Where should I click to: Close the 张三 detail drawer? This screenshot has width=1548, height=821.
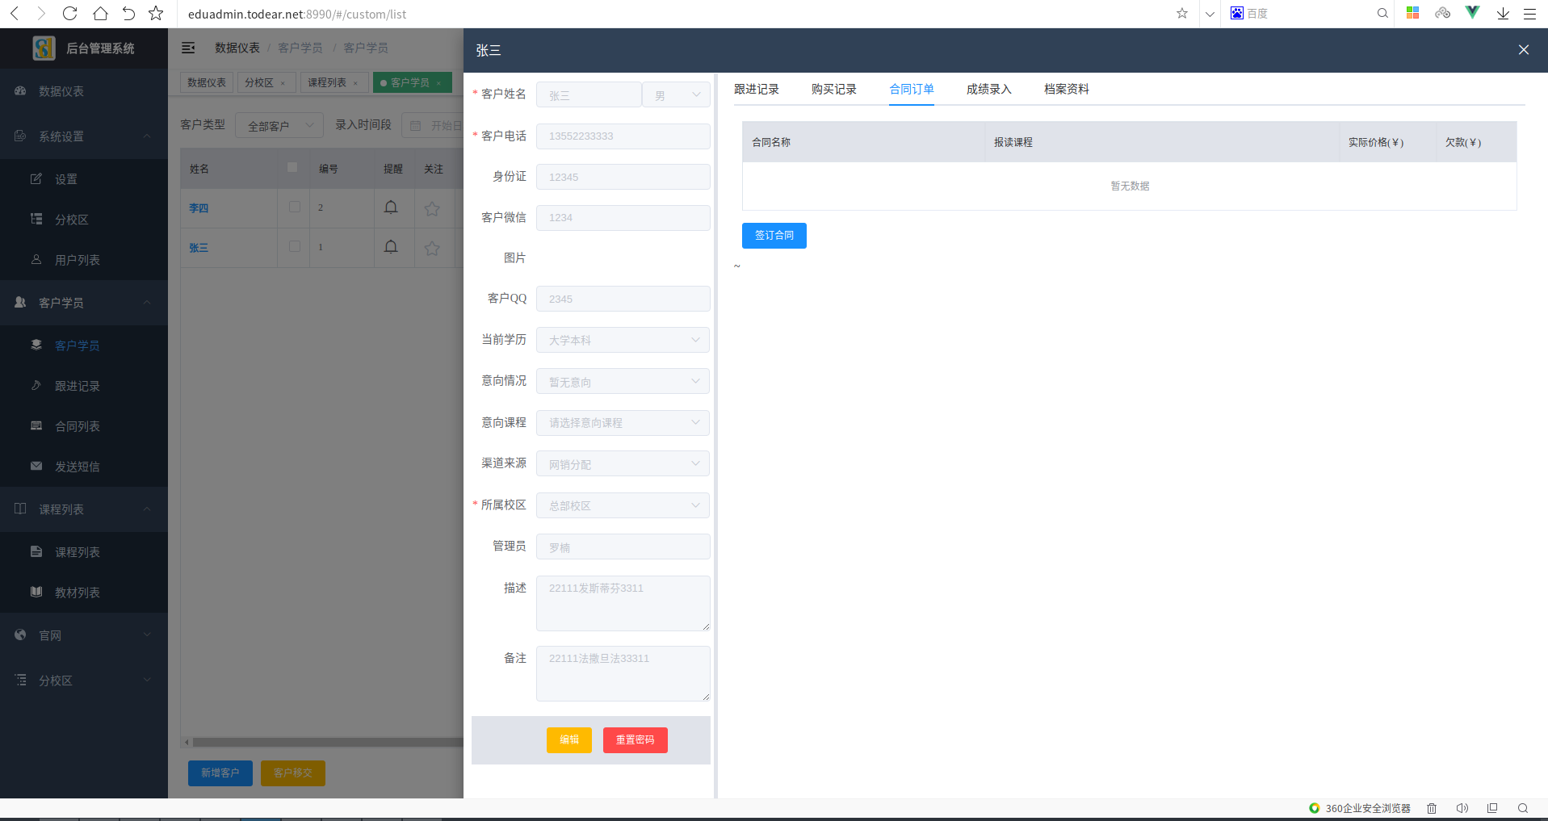click(x=1524, y=50)
